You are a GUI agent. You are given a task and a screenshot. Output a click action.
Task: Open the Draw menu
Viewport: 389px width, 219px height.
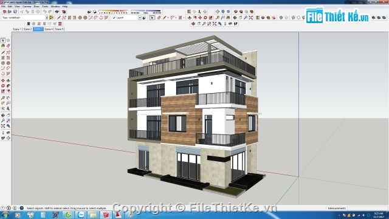pyautogui.click(x=36, y=7)
